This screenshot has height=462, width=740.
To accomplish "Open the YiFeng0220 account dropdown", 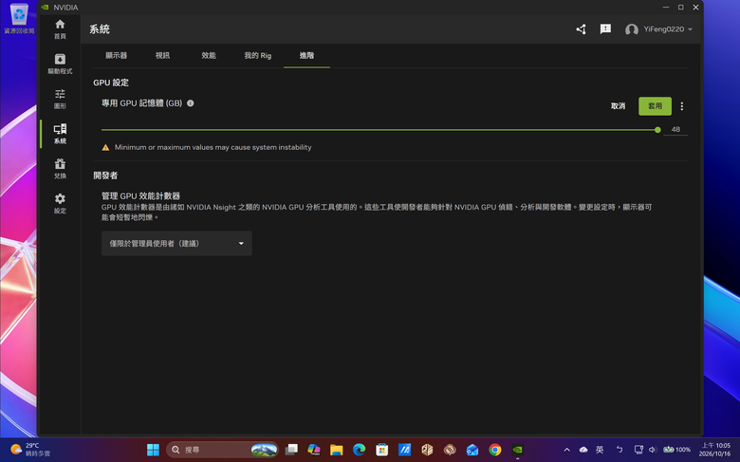I will (x=668, y=29).
